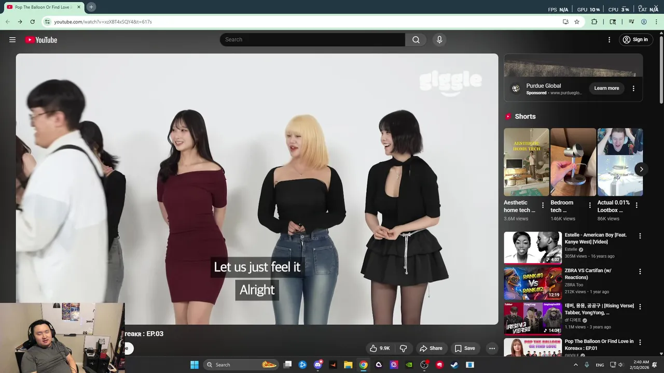The width and height of the screenshot is (664, 373).
Task: Open Estelle - American Boy video
Action: click(x=533, y=248)
